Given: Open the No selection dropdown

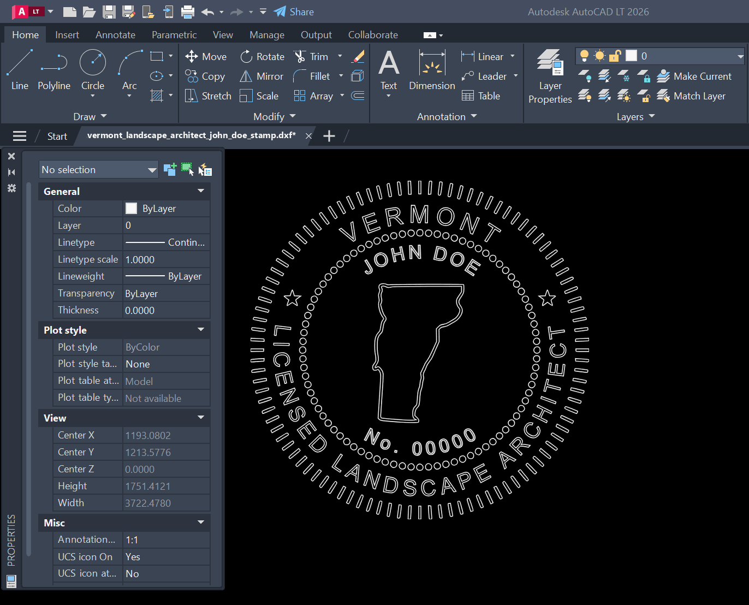Looking at the screenshot, I should pos(99,169).
